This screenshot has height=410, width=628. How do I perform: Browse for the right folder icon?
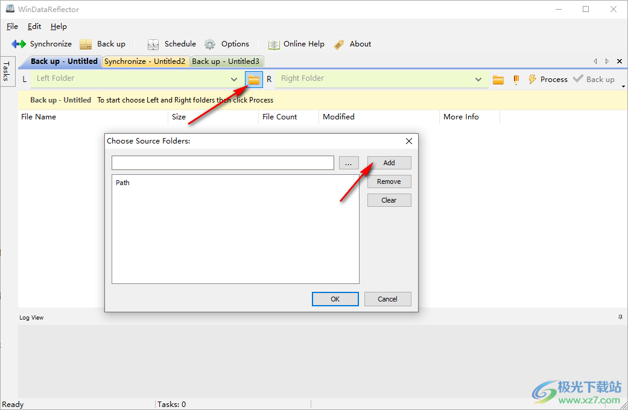[498, 80]
